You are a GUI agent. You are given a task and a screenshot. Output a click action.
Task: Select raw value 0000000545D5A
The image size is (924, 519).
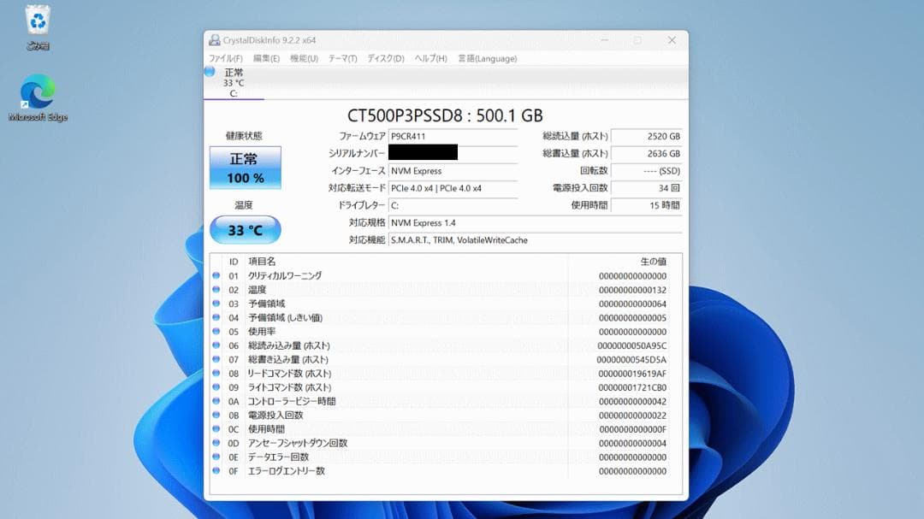pyautogui.click(x=631, y=359)
